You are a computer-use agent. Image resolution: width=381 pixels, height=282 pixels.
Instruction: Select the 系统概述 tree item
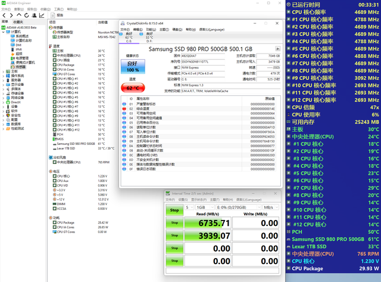pos(22,36)
